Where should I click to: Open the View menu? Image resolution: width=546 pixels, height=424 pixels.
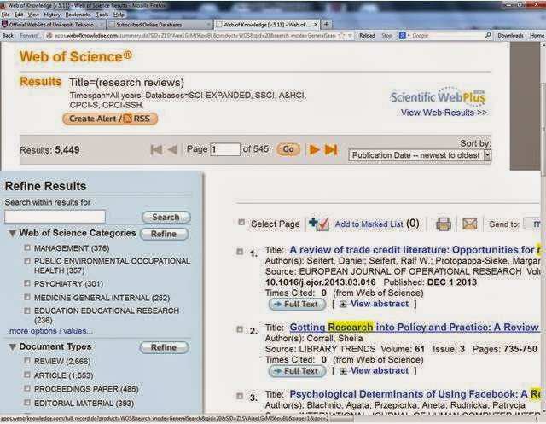[x=33, y=15]
